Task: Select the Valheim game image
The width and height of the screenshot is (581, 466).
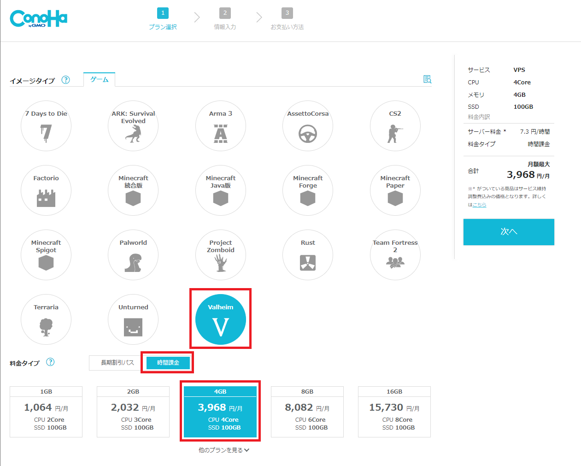Action: (x=221, y=319)
